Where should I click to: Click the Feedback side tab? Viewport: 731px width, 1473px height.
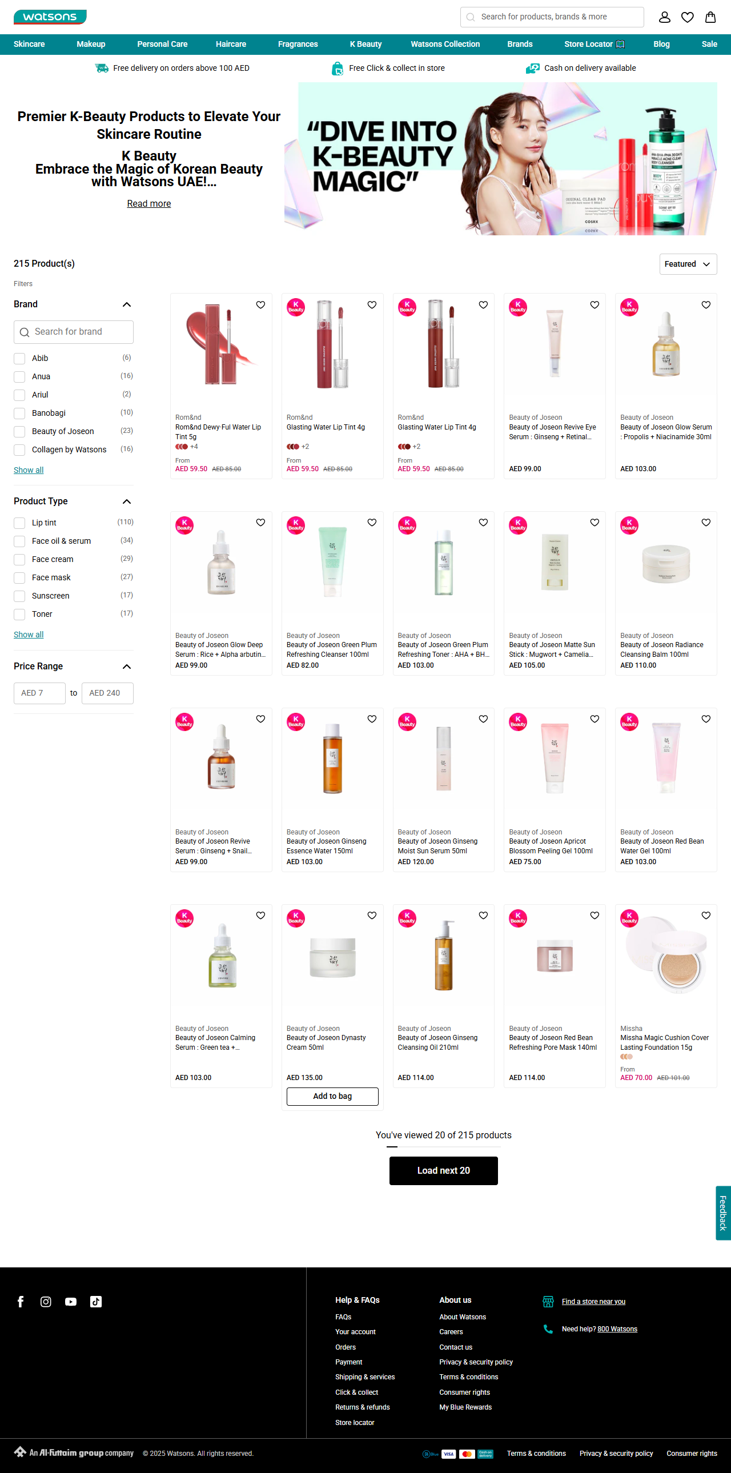723,1213
